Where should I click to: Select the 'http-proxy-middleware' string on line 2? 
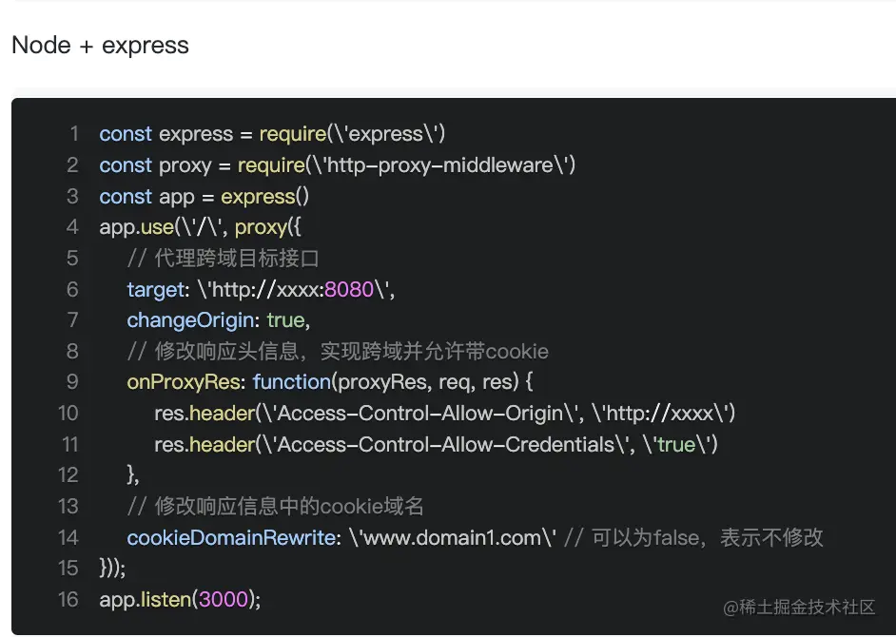440,165
